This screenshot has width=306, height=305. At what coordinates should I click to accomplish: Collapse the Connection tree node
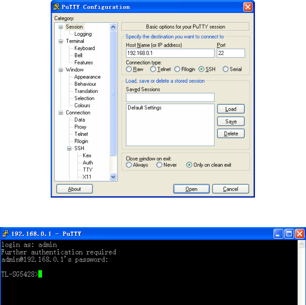(x=61, y=113)
